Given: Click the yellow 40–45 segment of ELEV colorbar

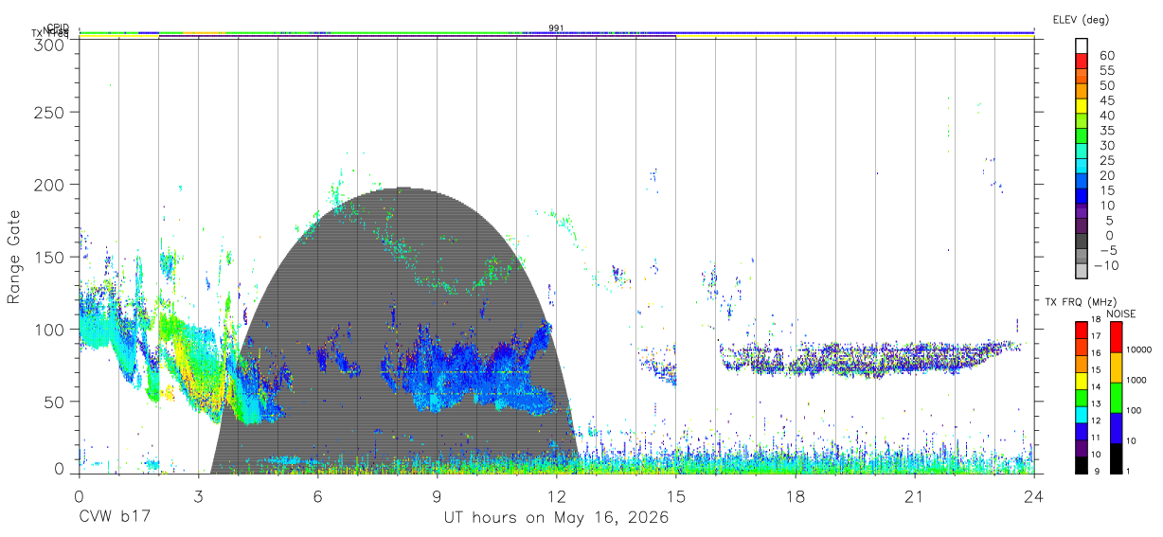Looking at the screenshot, I should coord(1082,106).
